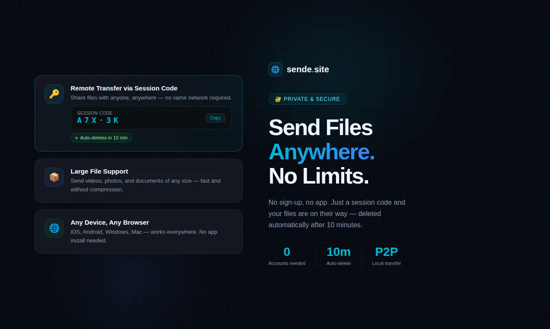Click the lock icon in Private & Secure badge

(x=278, y=99)
